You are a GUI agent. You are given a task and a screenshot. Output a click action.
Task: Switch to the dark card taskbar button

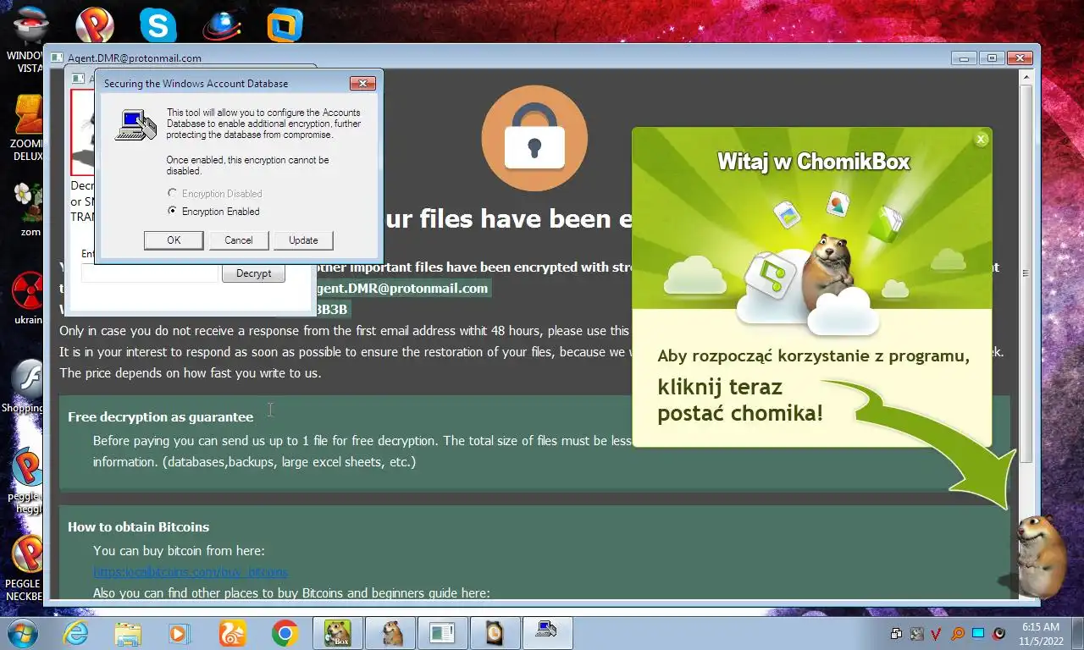495,632
